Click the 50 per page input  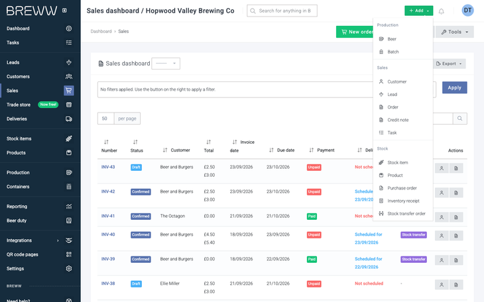pyautogui.click(x=106, y=119)
